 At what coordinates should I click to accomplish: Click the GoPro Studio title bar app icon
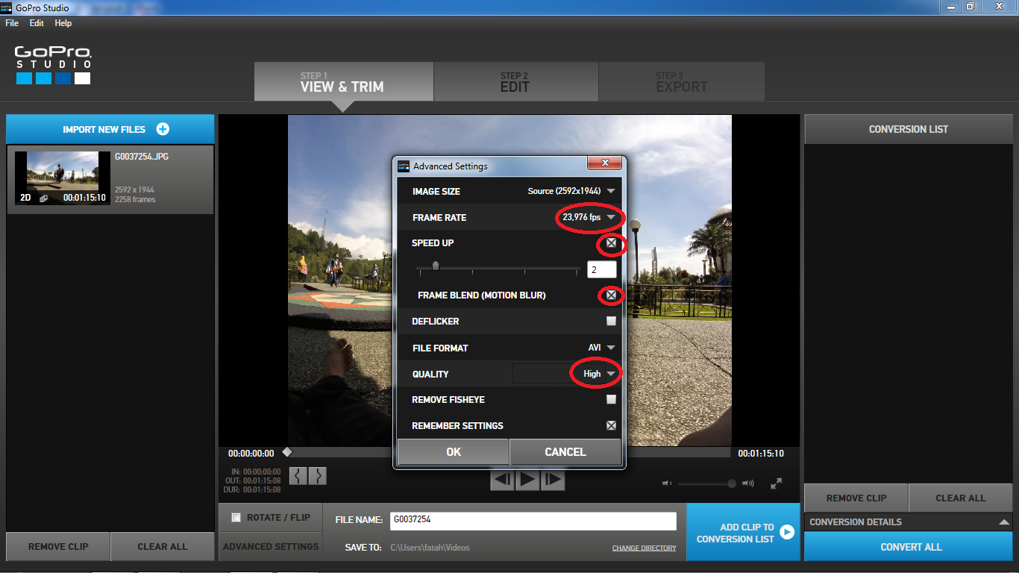[7, 8]
